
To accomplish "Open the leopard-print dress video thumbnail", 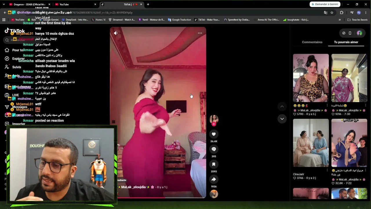I will 311,78.
